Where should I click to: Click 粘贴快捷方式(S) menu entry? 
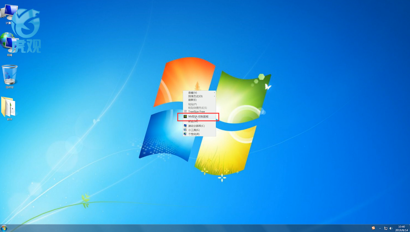pyautogui.click(x=199, y=108)
